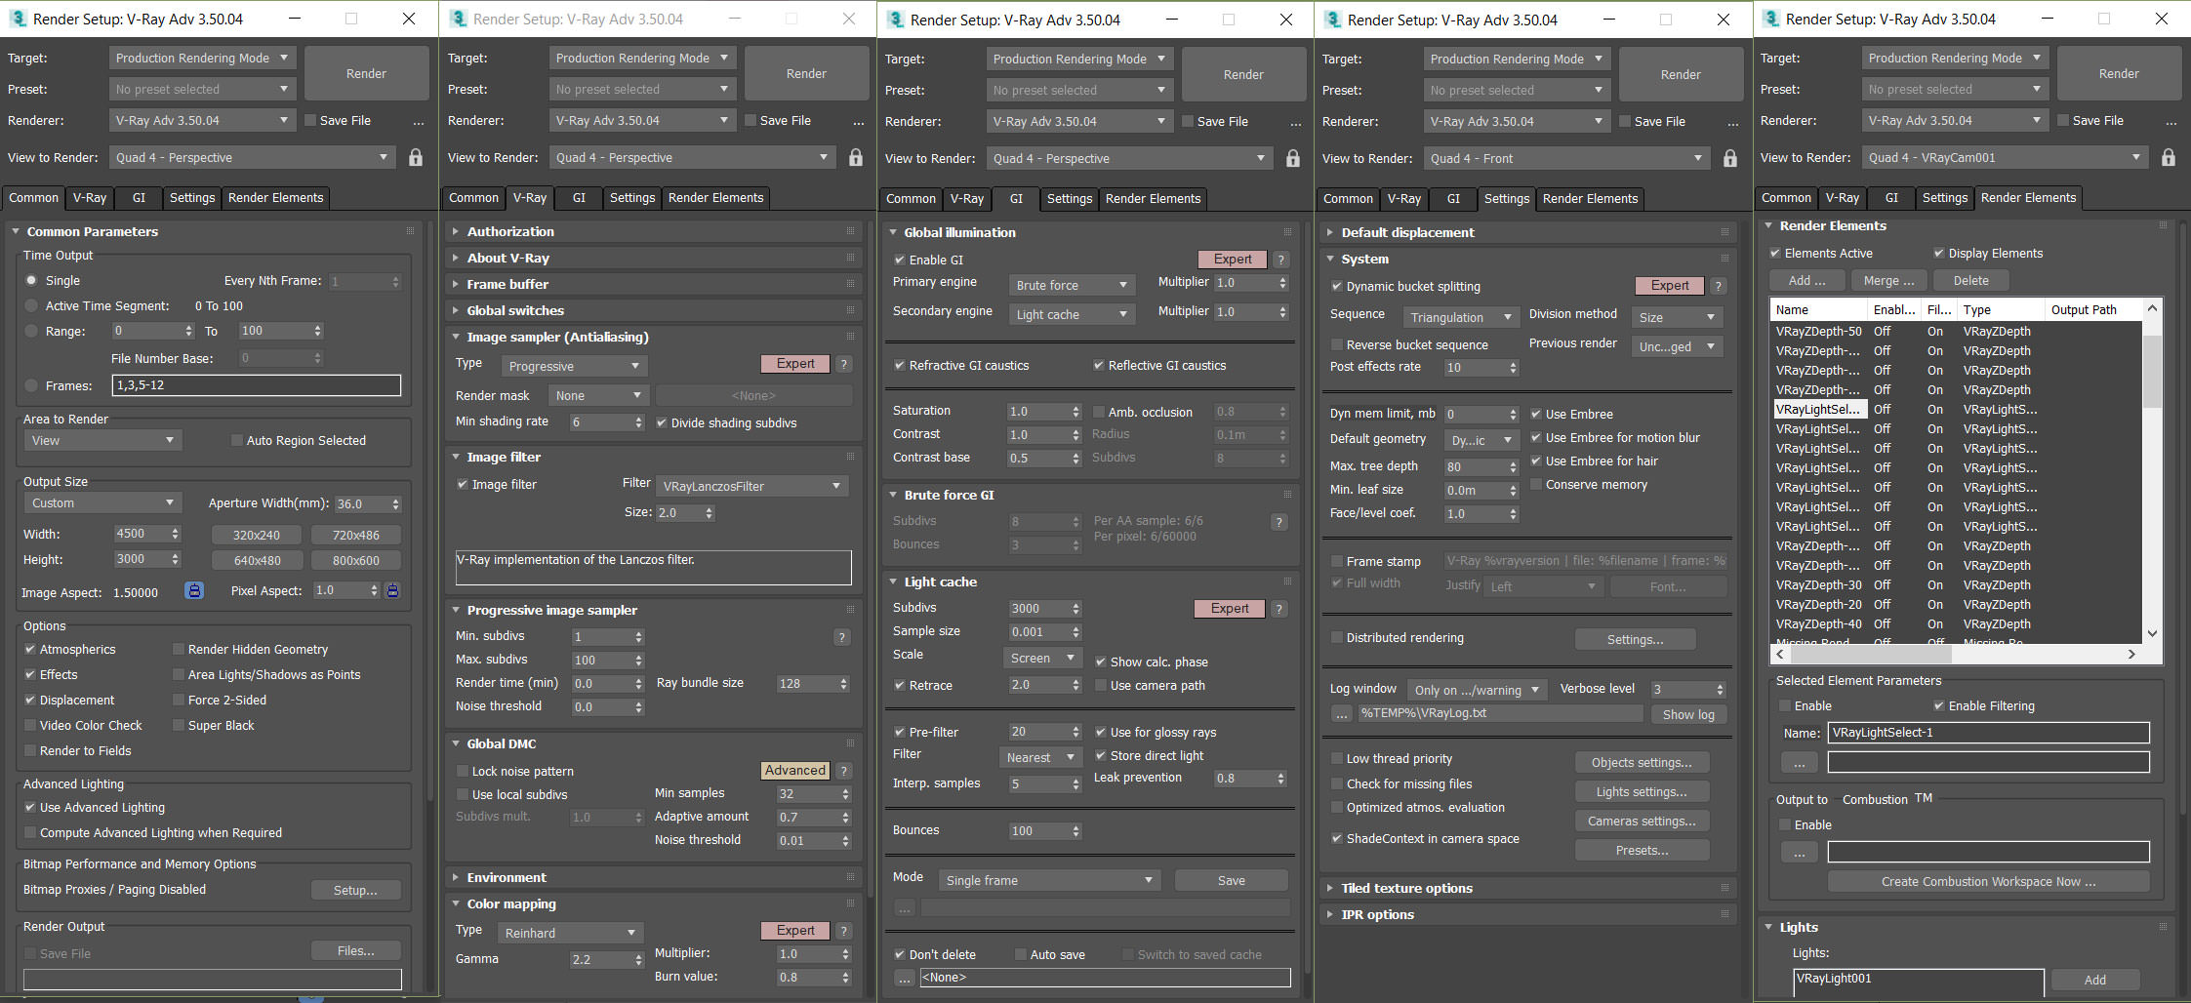Enable Lock noise pattern
Viewport: 2191px width, 1003px height.
click(x=463, y=771)
